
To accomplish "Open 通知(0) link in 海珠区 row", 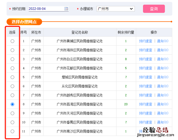I will click(x=162, y=50).
